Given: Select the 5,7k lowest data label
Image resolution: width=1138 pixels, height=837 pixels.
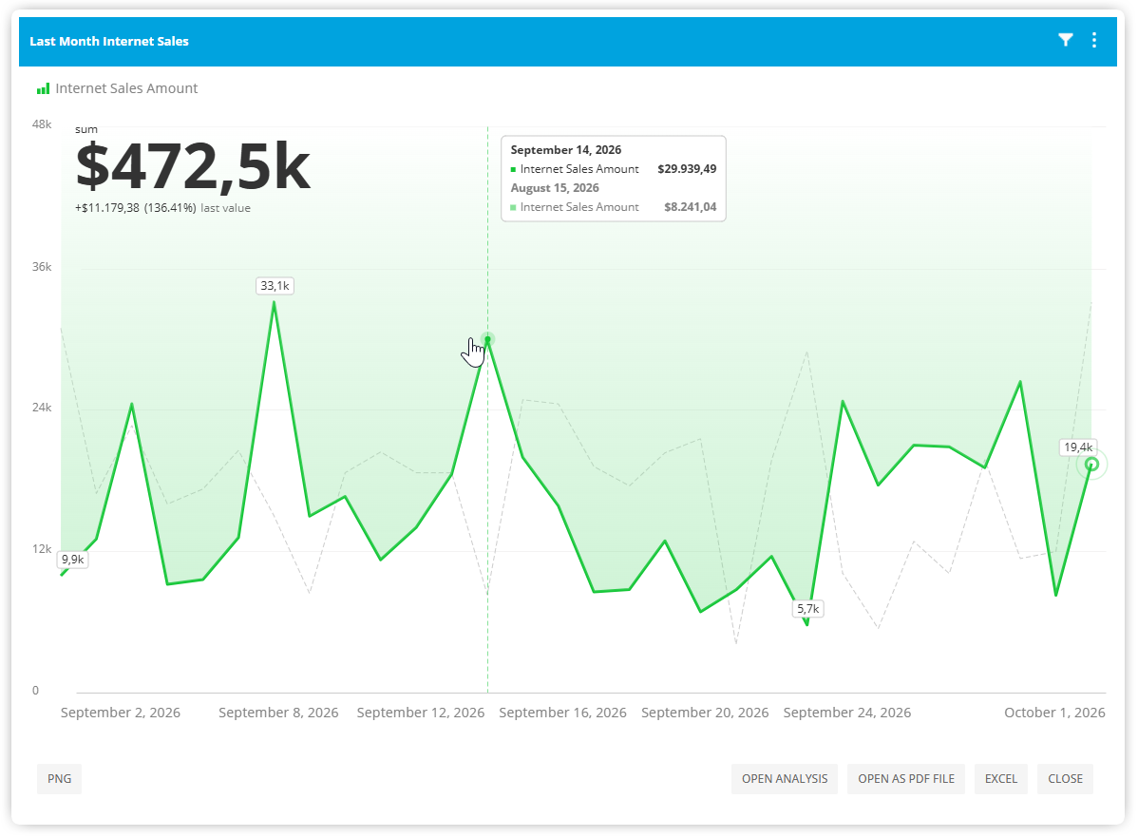Looking at the screenshot, I should click(x=807, y=609).
